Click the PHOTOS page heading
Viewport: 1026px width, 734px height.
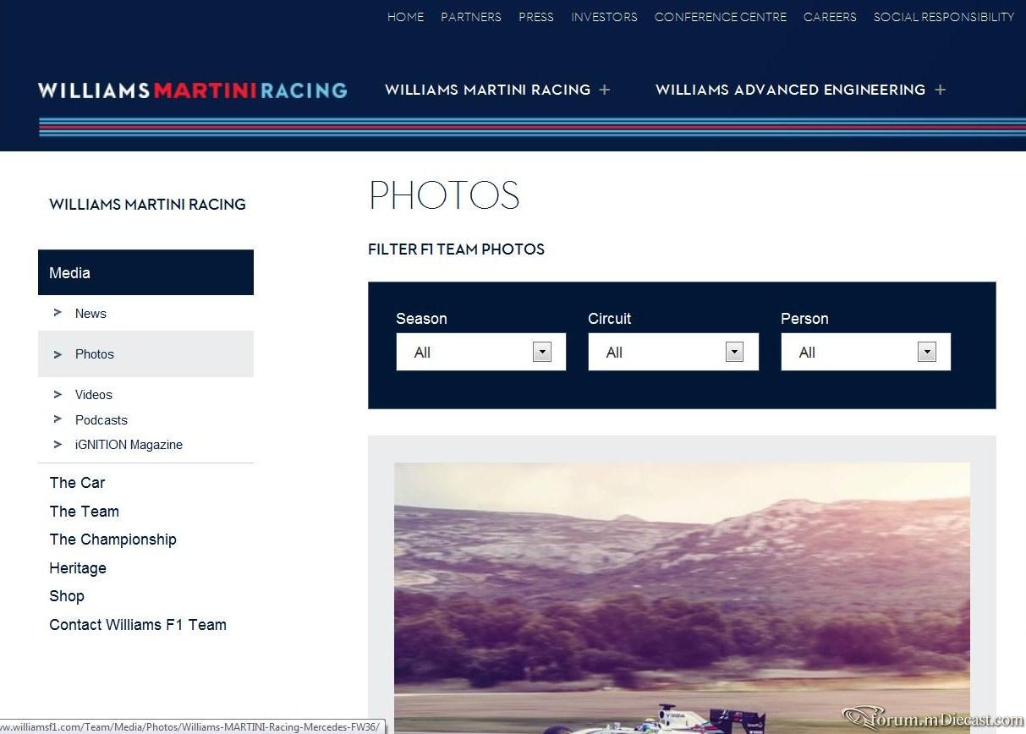coord(444,195)
